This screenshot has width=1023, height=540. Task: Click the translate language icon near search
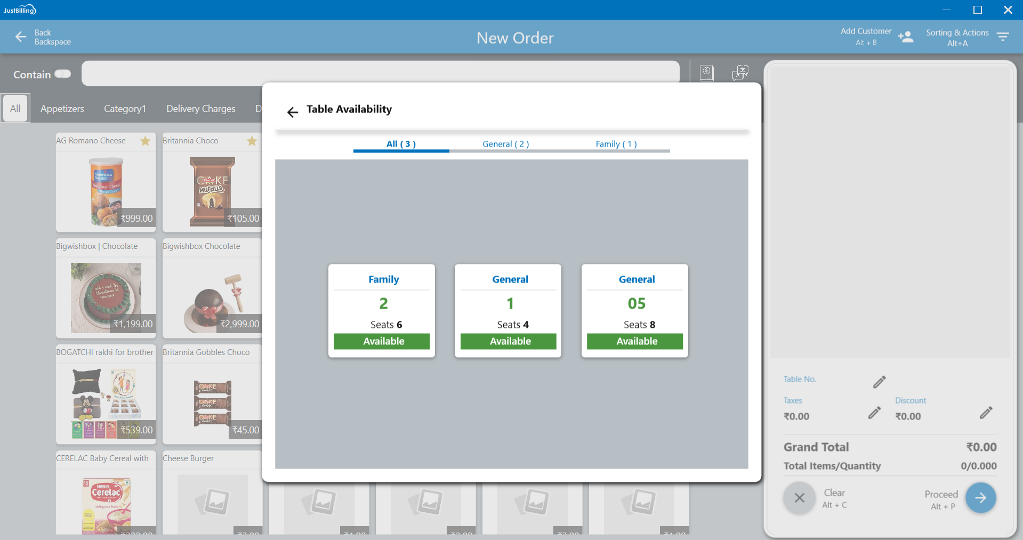click(x=740, y=73)
